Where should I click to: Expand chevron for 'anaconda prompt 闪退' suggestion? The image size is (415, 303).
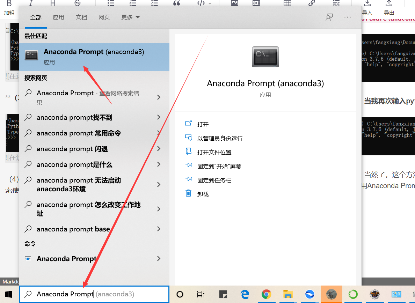coord(159,149)
